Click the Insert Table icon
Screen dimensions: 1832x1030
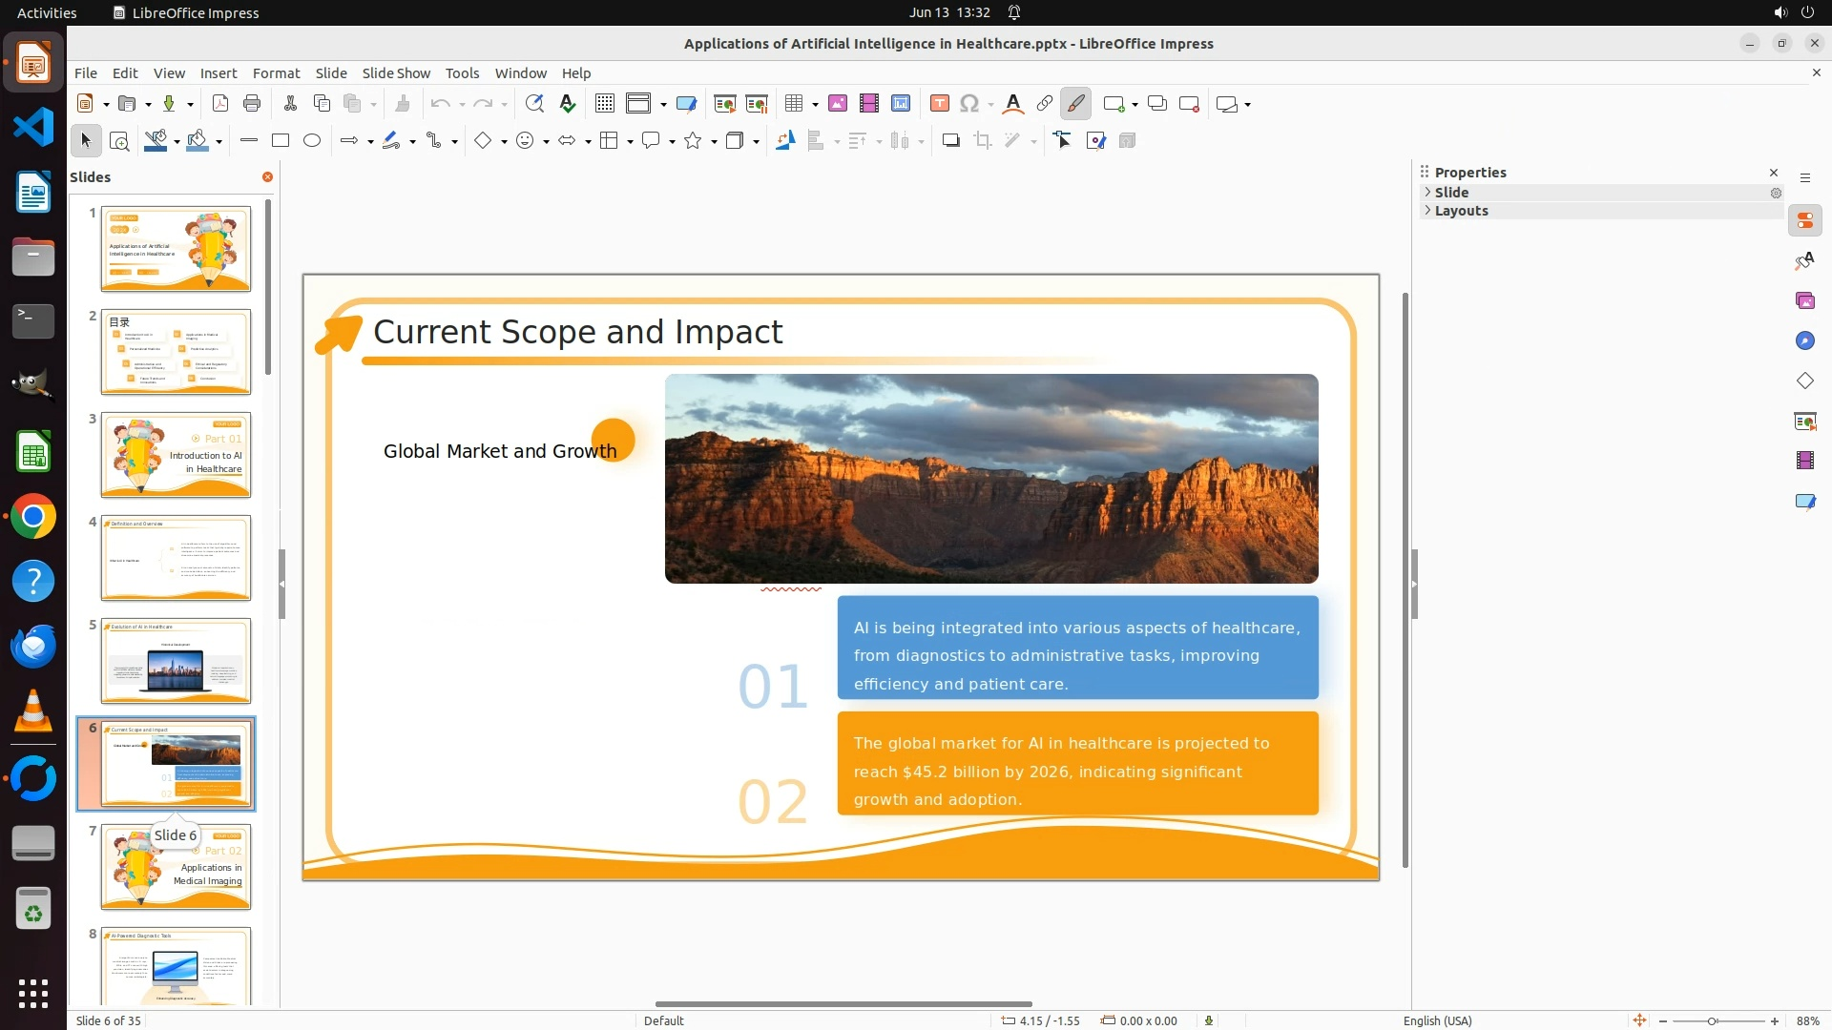(794, 104)
